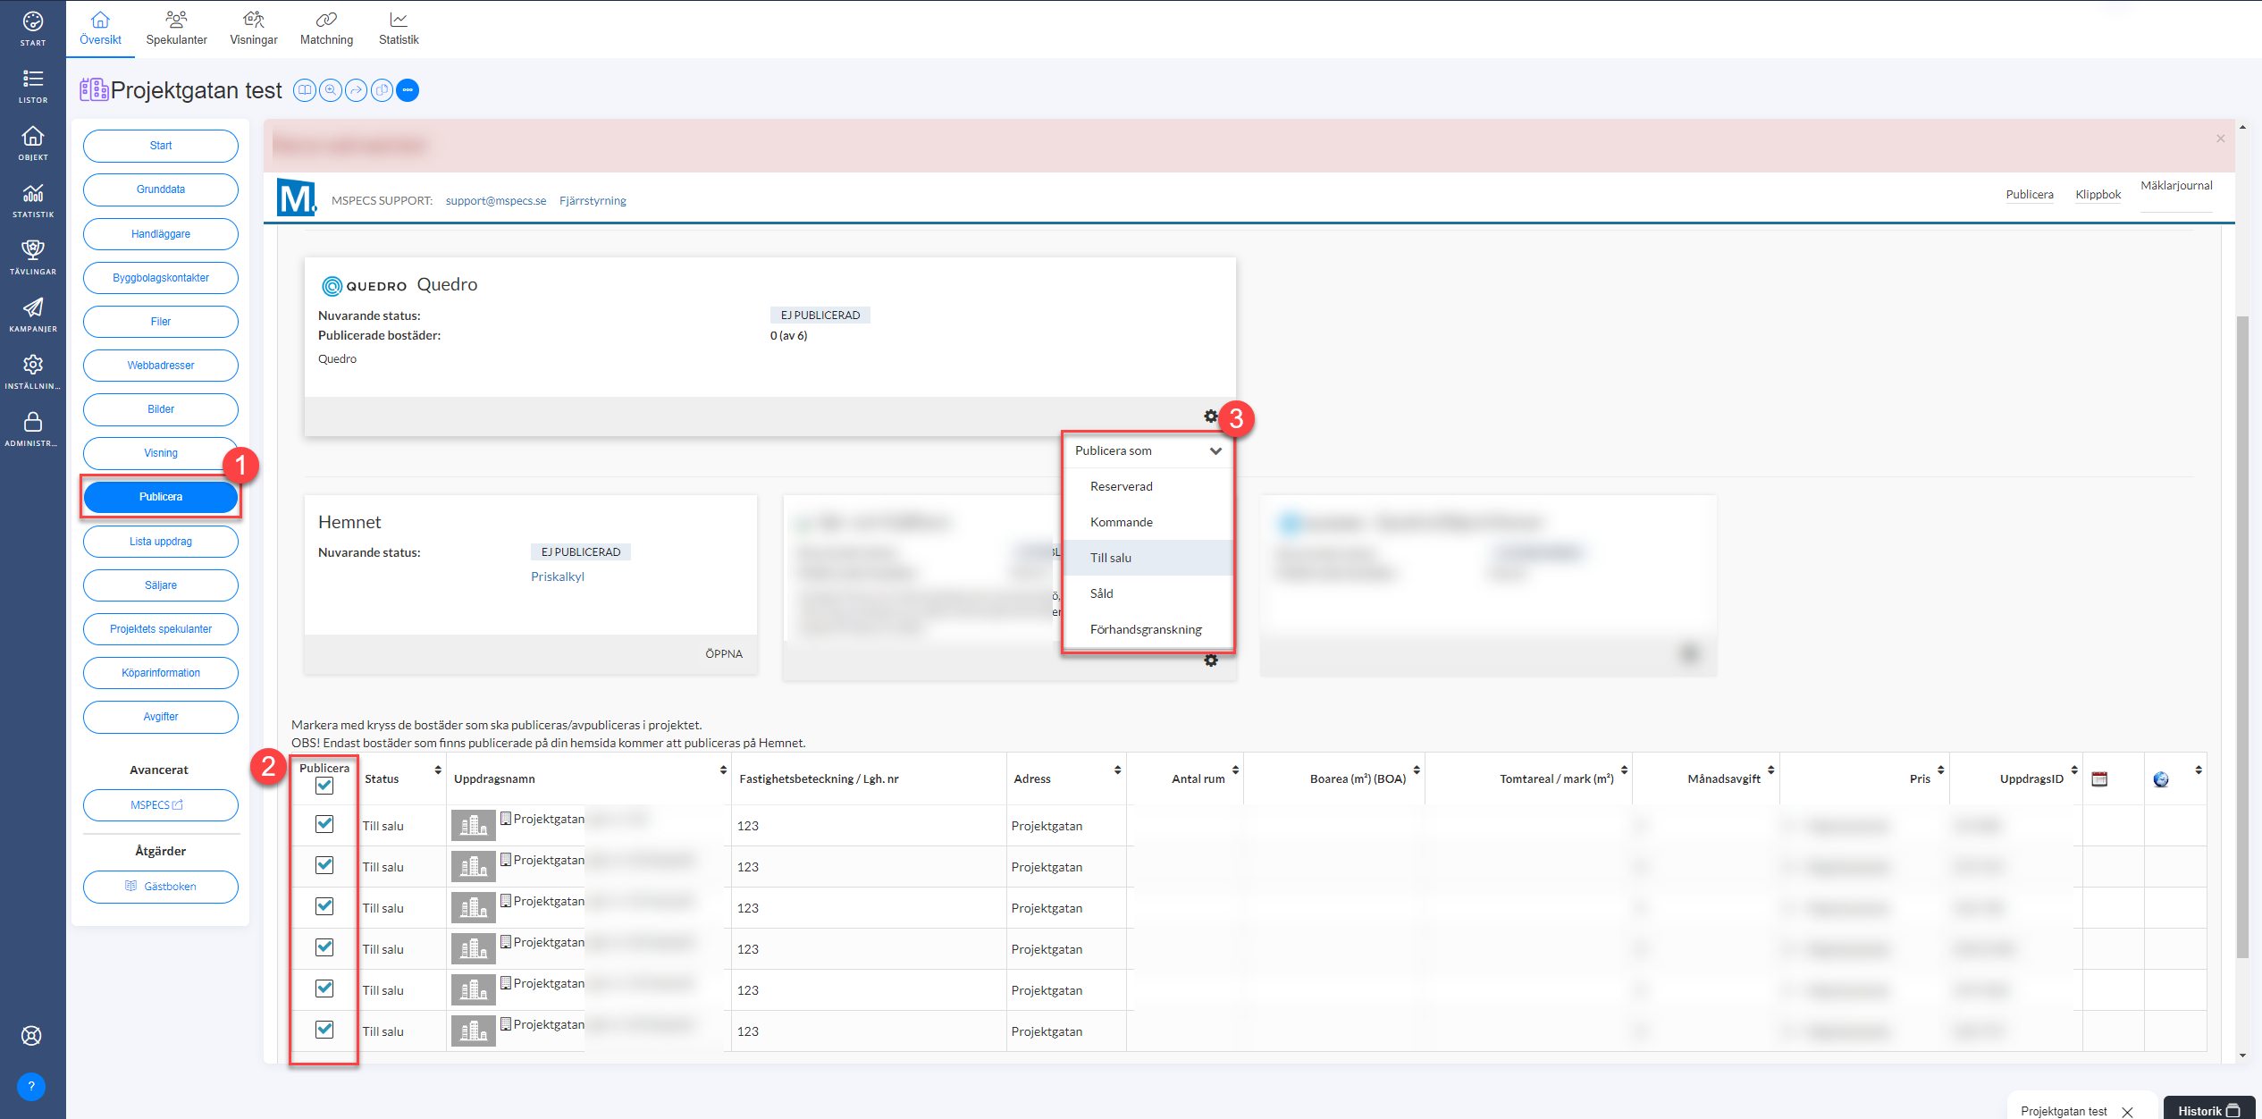The image size is (2262, 1119).
Task: Click the Grunddata side menu button
Action: [161, 189]
